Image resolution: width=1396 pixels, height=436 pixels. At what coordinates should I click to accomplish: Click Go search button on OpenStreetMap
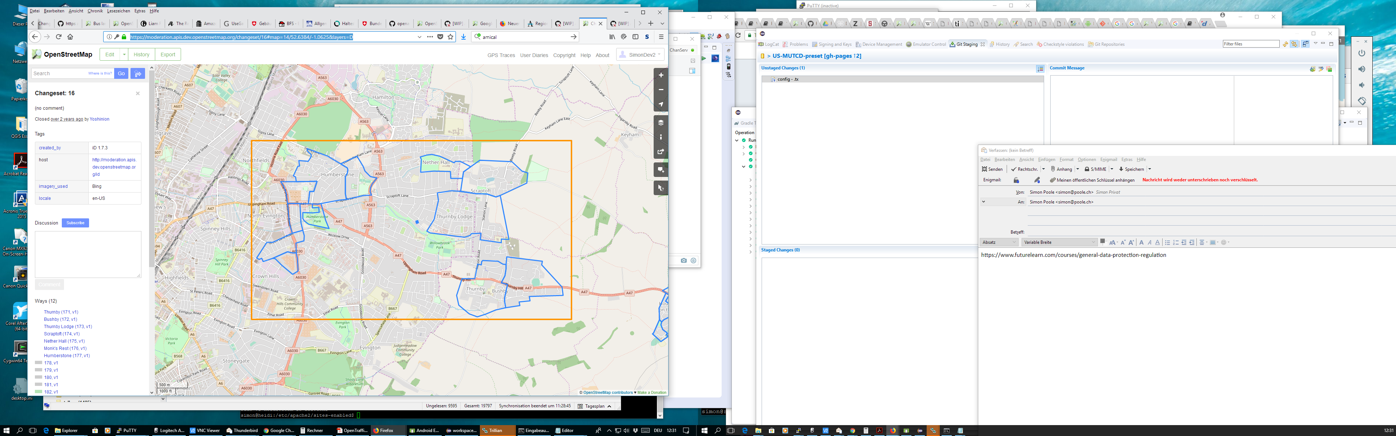click(x=121, y=74)
